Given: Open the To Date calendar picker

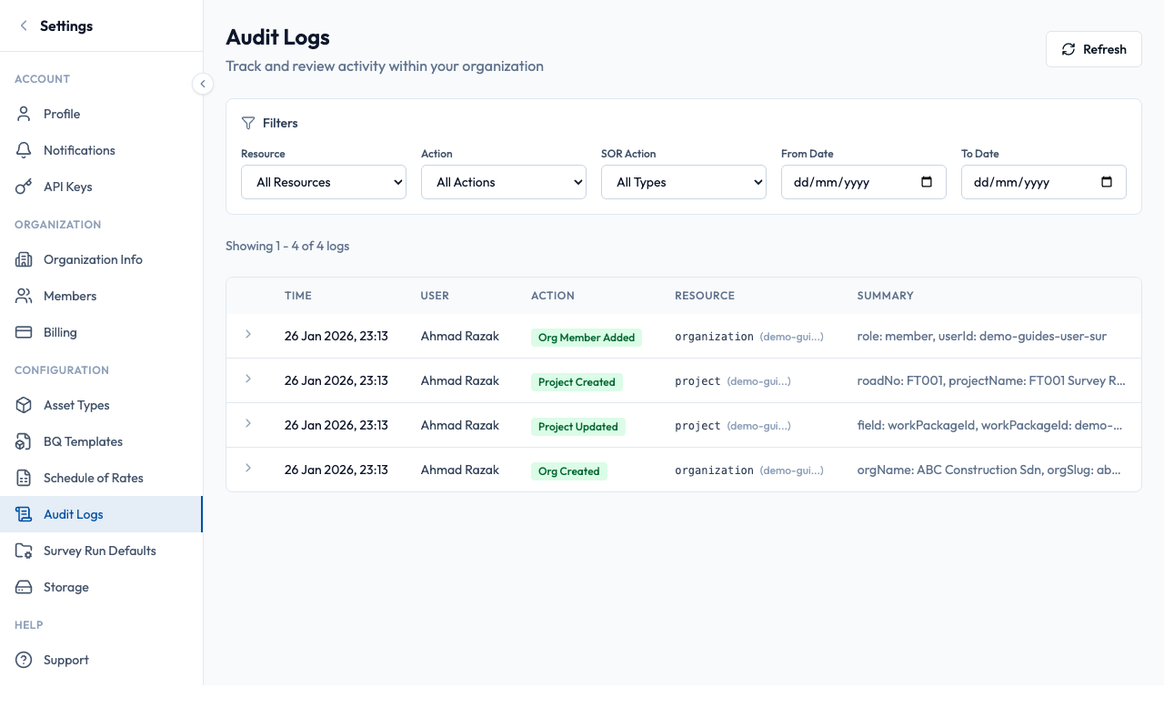Looking at the screenshot, I should tap(1107, 181).
